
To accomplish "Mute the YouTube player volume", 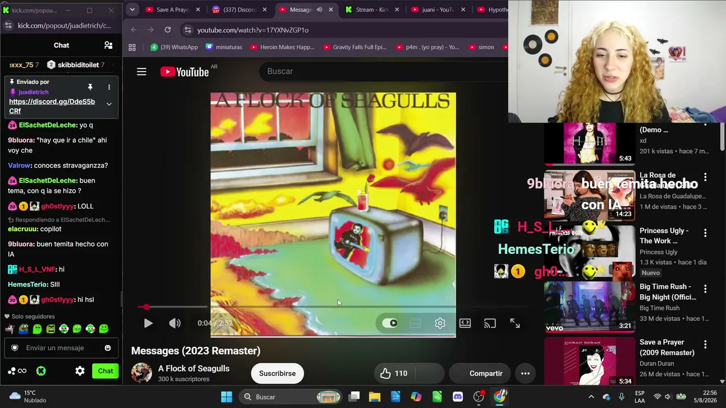I will [175, 323].
